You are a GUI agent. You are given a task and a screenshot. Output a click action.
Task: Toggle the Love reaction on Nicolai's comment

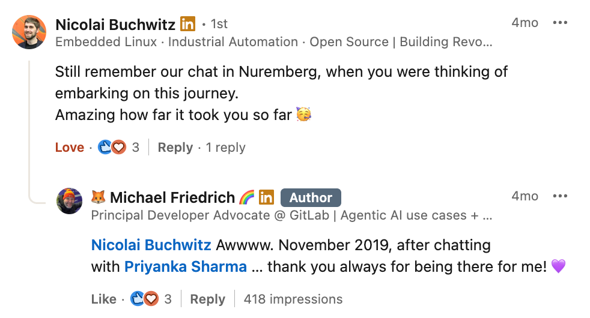click(70, 148)
